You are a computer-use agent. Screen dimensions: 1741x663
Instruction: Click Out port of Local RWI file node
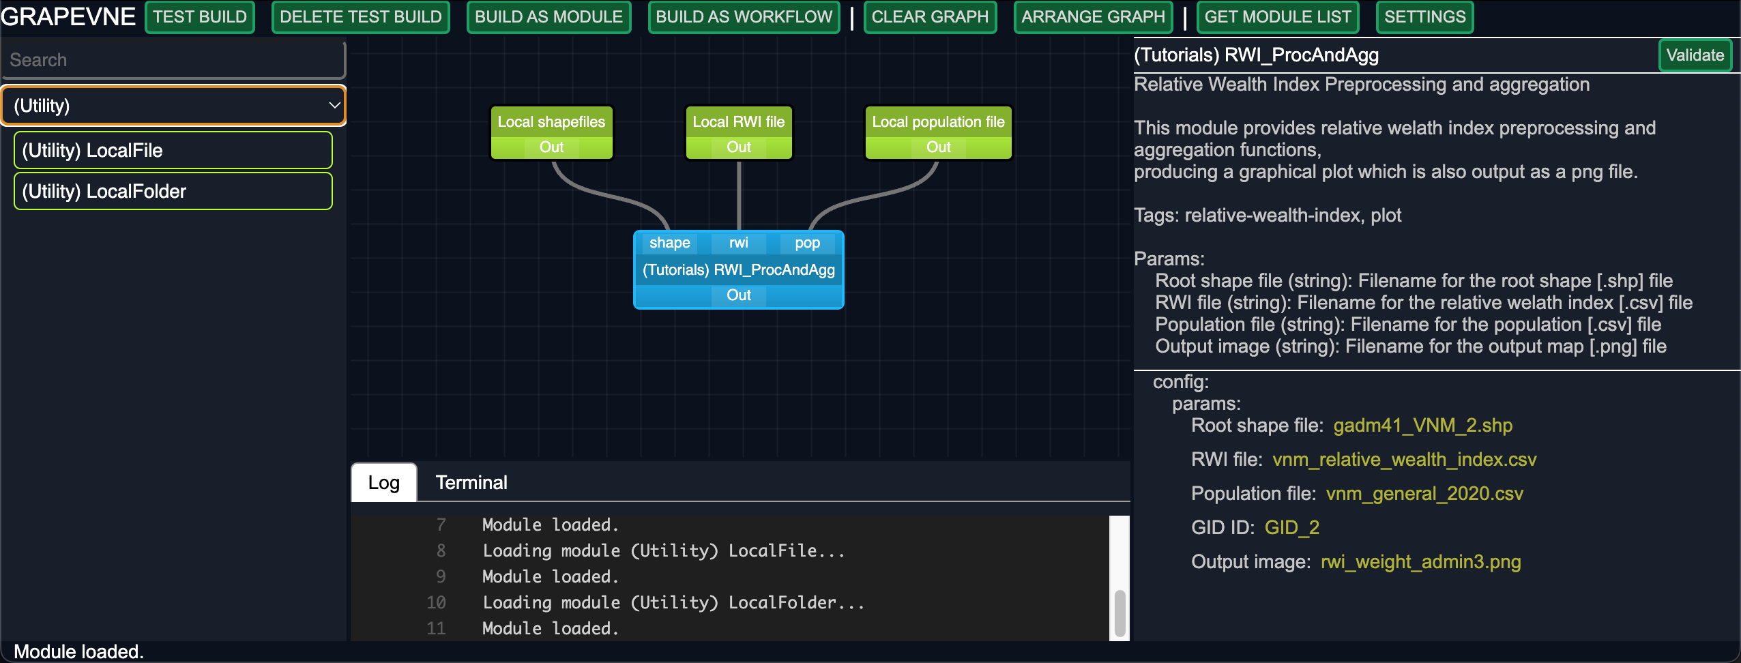(x=739, y=147)
